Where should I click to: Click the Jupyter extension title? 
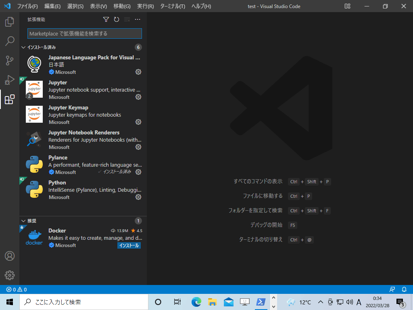click(58, 82)
